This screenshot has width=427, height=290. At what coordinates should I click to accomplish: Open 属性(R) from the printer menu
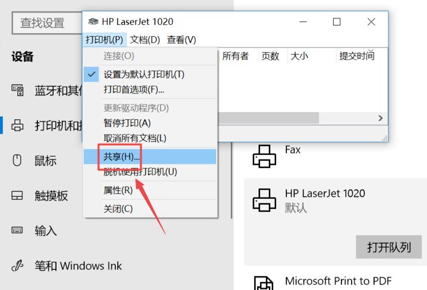pos(150,190)
